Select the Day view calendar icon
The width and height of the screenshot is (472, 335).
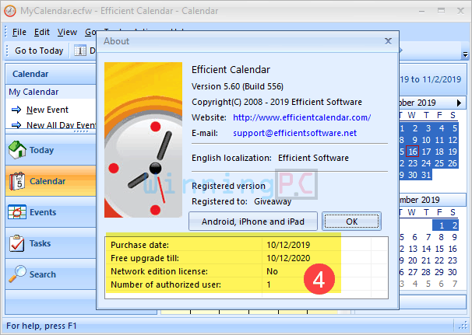pyautogui.click(x=80, y=51)
